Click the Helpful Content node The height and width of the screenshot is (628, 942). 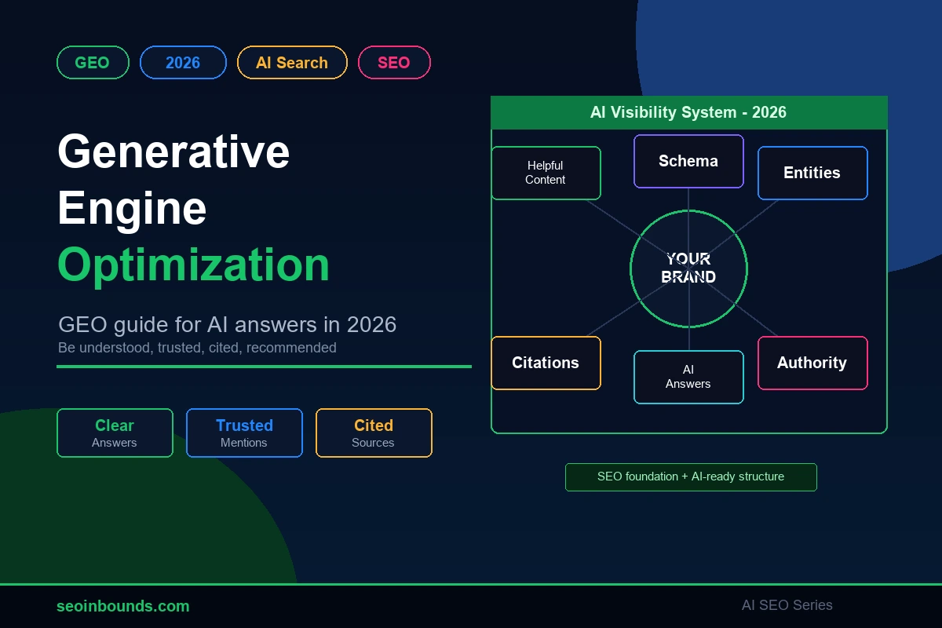546,173
